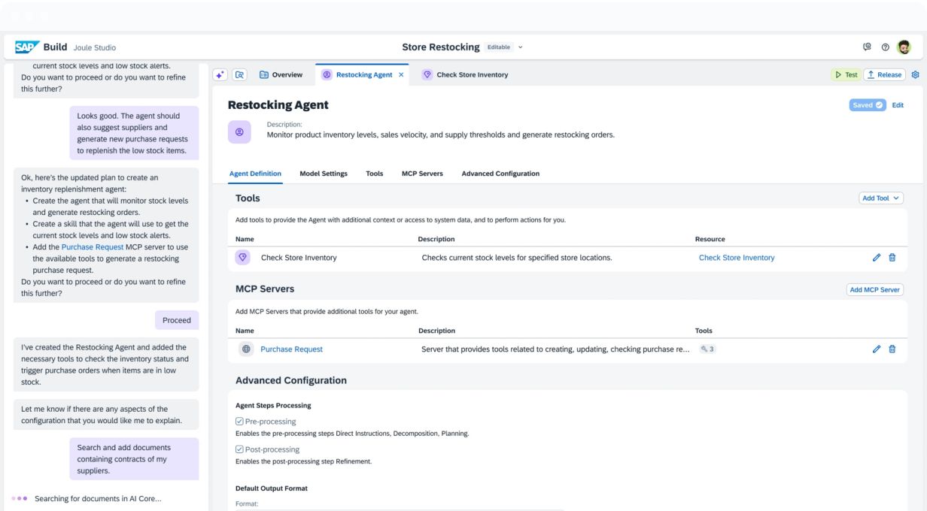Screen dimensions: 927x511
Task: Edit the Purchase Request MCP server
Action: pyautogui.click(x=877, y=349)
